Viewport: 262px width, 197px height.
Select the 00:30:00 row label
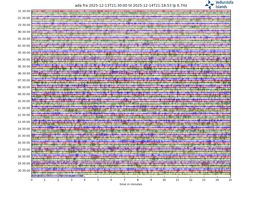tap(24, 32)
